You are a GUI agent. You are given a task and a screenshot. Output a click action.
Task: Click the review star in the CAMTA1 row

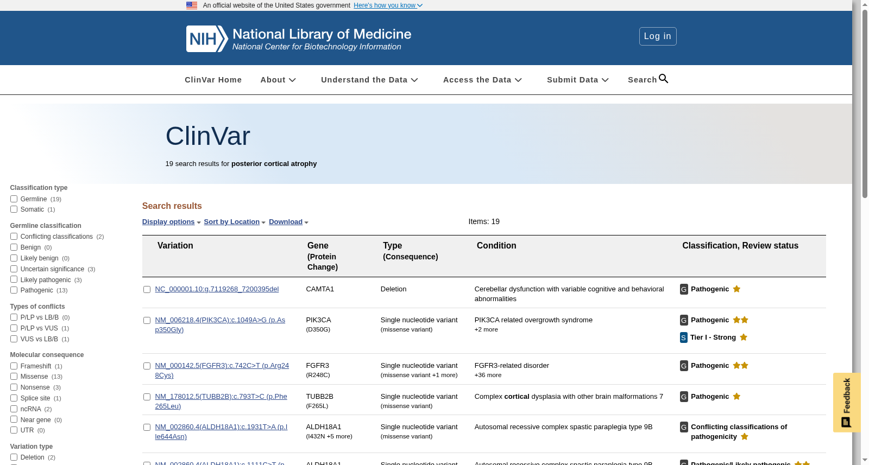tap(736, 289)
